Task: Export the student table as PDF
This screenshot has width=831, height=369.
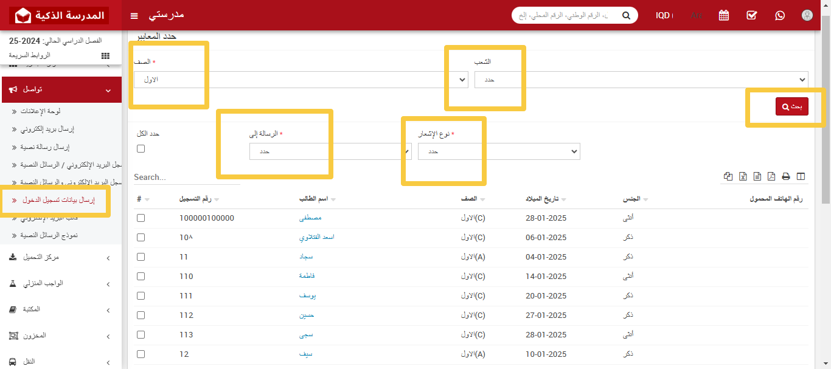Action: pos(772,176)
